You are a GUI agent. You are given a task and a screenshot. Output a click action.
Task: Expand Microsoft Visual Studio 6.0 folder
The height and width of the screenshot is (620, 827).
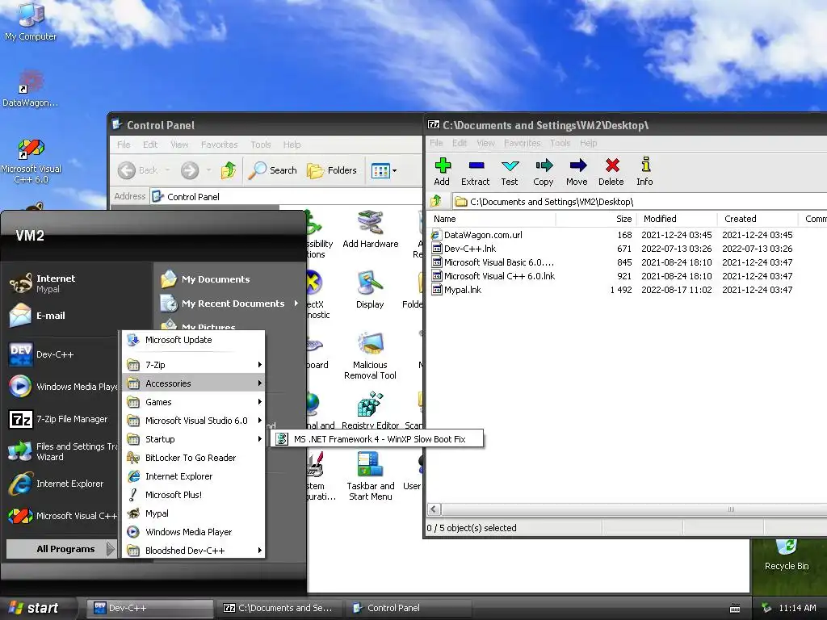tap(194, 420)
